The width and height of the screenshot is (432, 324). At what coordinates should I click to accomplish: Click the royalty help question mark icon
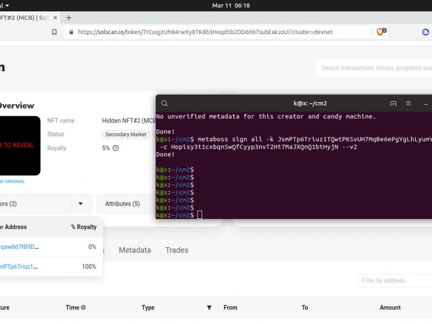[116, 148]
